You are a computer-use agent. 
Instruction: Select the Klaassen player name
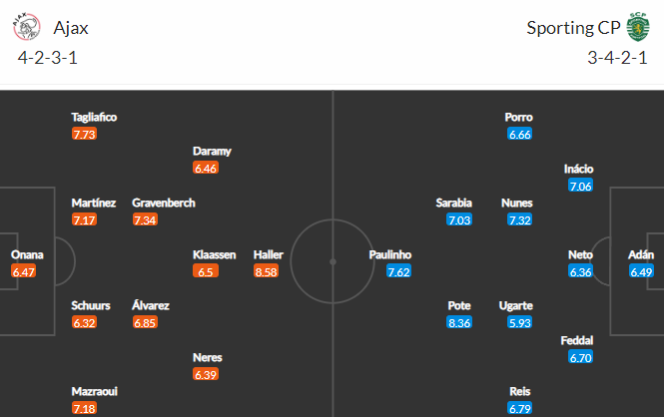(215, 254)
